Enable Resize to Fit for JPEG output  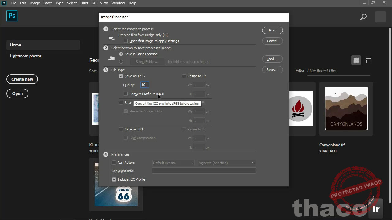184,76
